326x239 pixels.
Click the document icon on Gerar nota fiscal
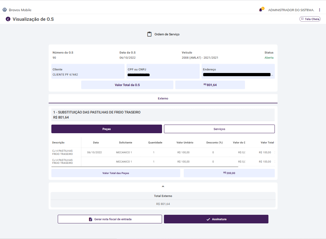coord(91,219)
